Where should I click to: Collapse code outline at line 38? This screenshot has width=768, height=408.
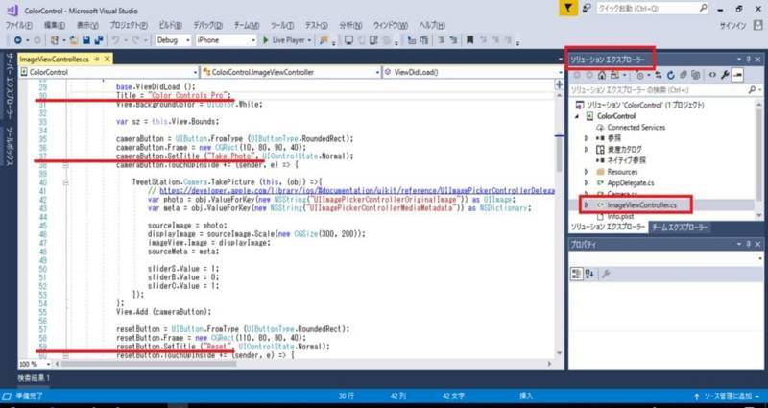click(65, 165)
